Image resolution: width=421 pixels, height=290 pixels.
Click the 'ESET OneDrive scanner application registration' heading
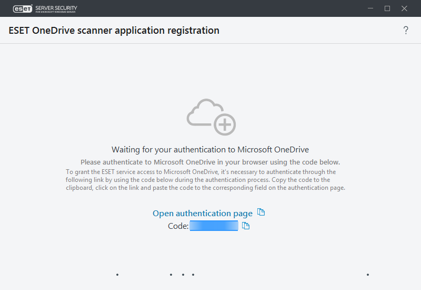coord(114,31)
